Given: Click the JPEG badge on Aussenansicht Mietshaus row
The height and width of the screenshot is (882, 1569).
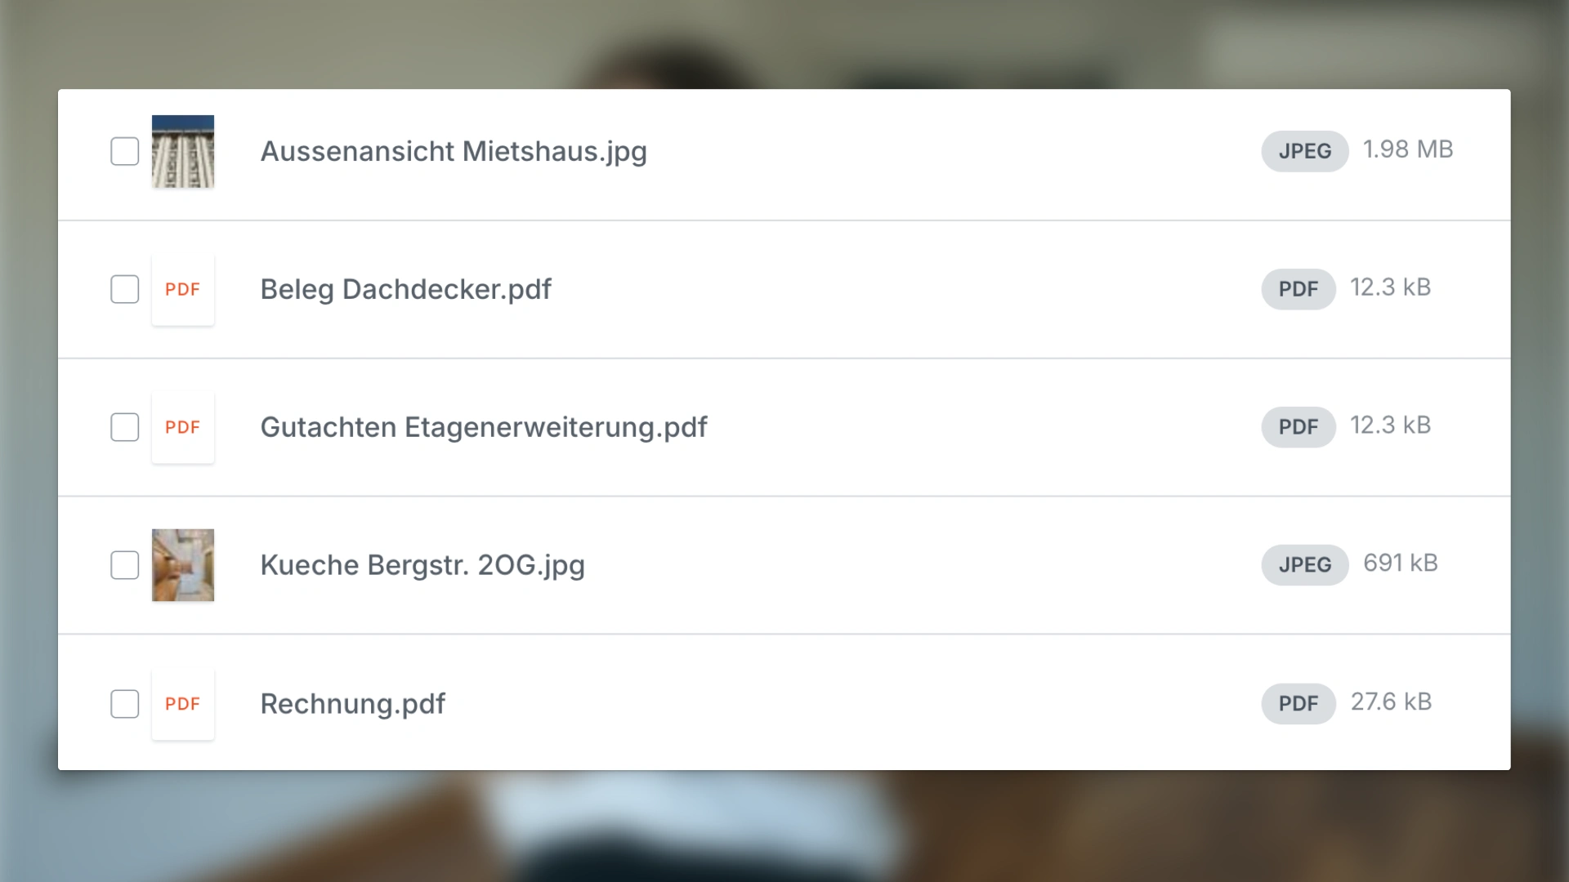Looking at the screenshot, I should click(1305, 151).
